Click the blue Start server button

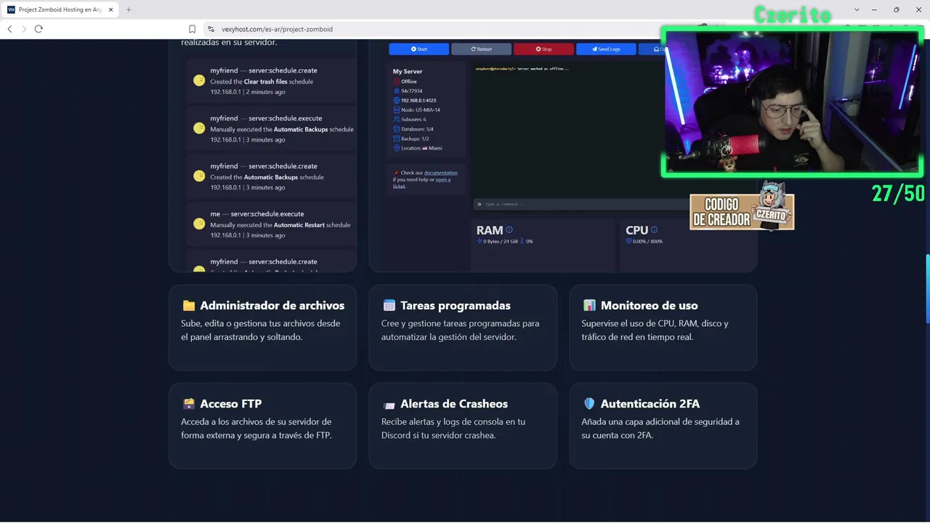419,49
